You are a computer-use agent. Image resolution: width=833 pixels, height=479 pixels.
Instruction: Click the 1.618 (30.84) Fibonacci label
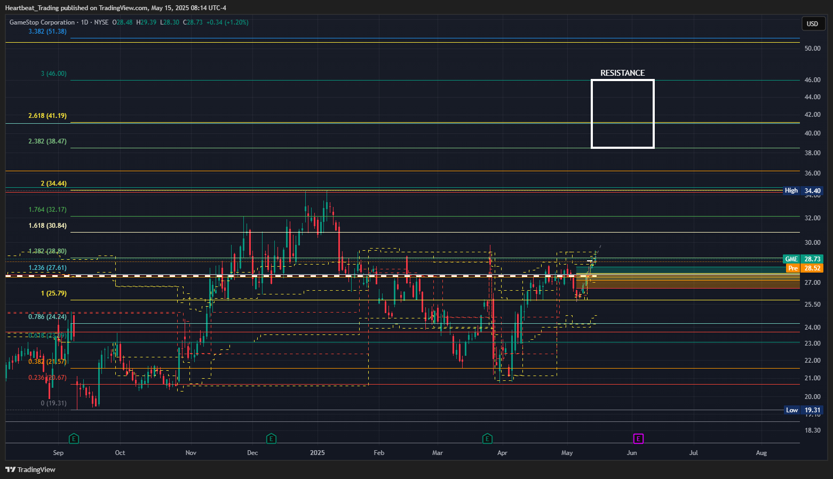click(x=47, y=226)
